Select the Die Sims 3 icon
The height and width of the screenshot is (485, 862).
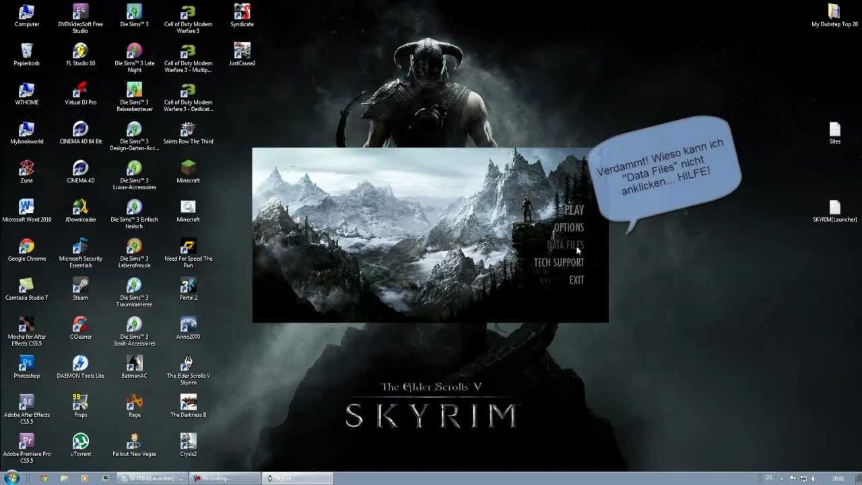135,16
